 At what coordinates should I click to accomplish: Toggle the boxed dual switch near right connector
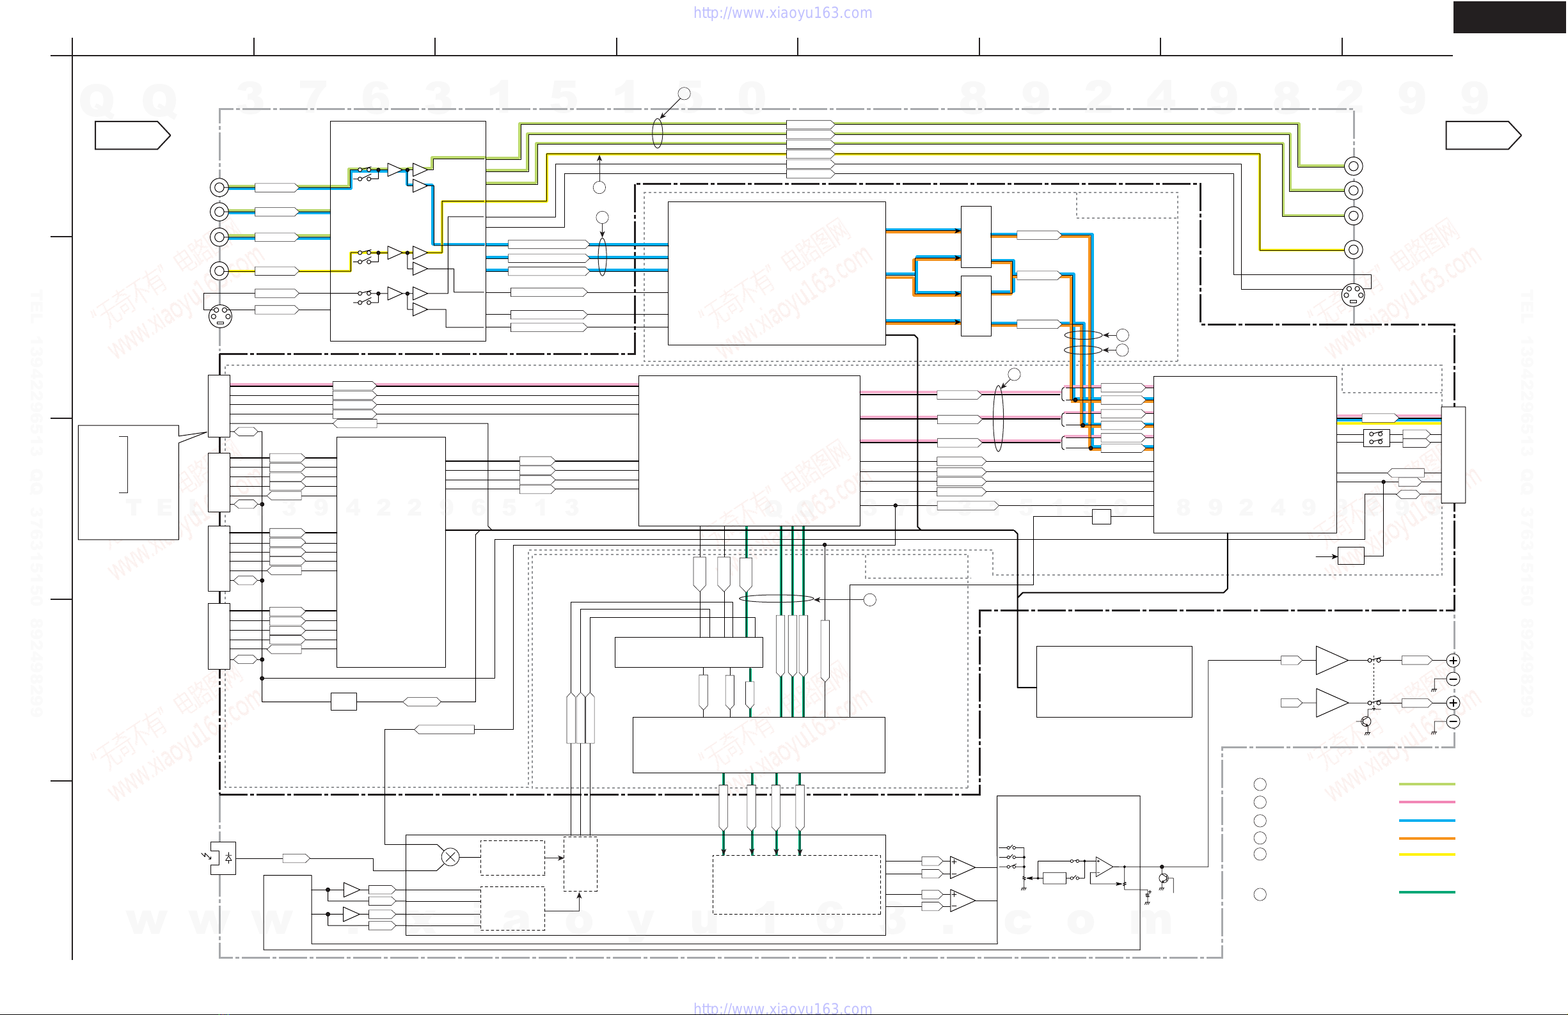pyautogui.click(x=1375, y=437)
